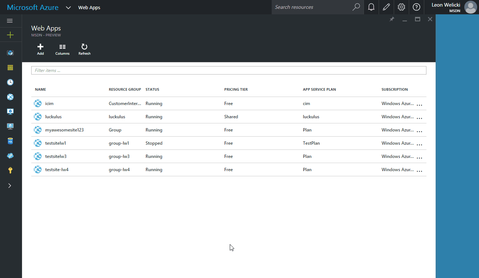Click the key credentials icon in the sidebar
This screenshot has width=479, height=278.
click(10, 170)
